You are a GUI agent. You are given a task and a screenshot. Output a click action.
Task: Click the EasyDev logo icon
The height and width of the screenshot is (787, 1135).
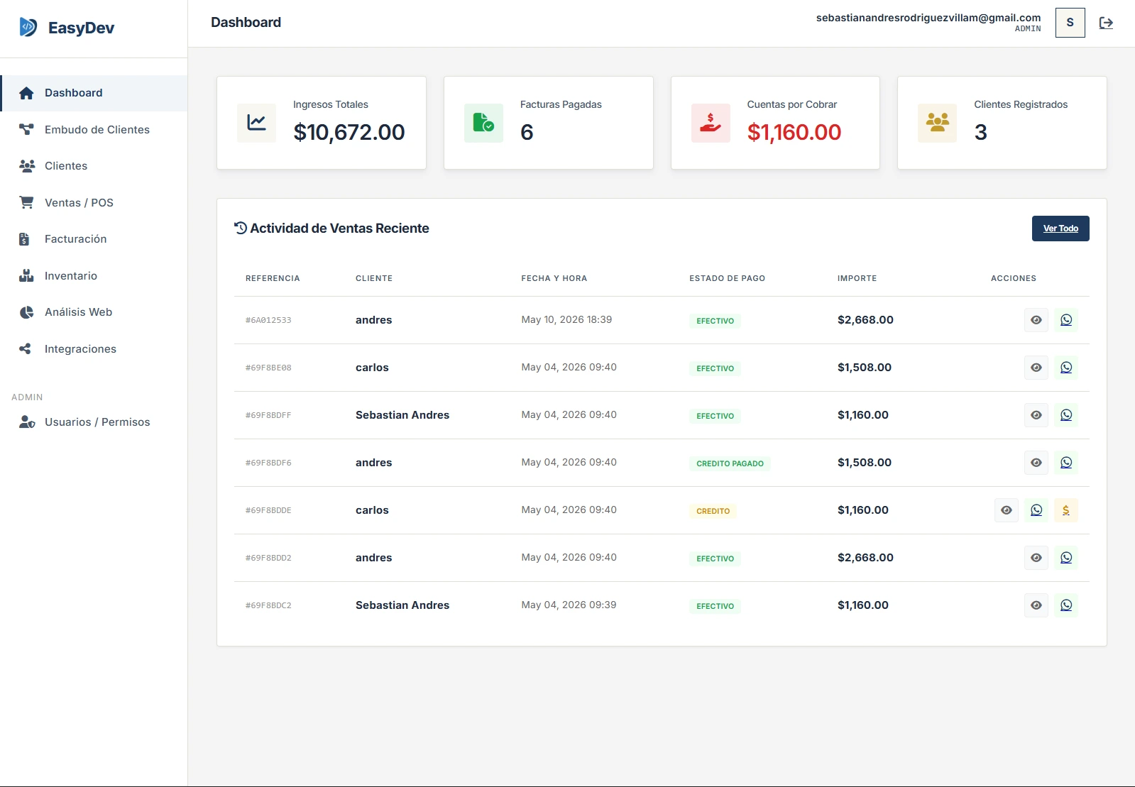[x=28, y=28]
